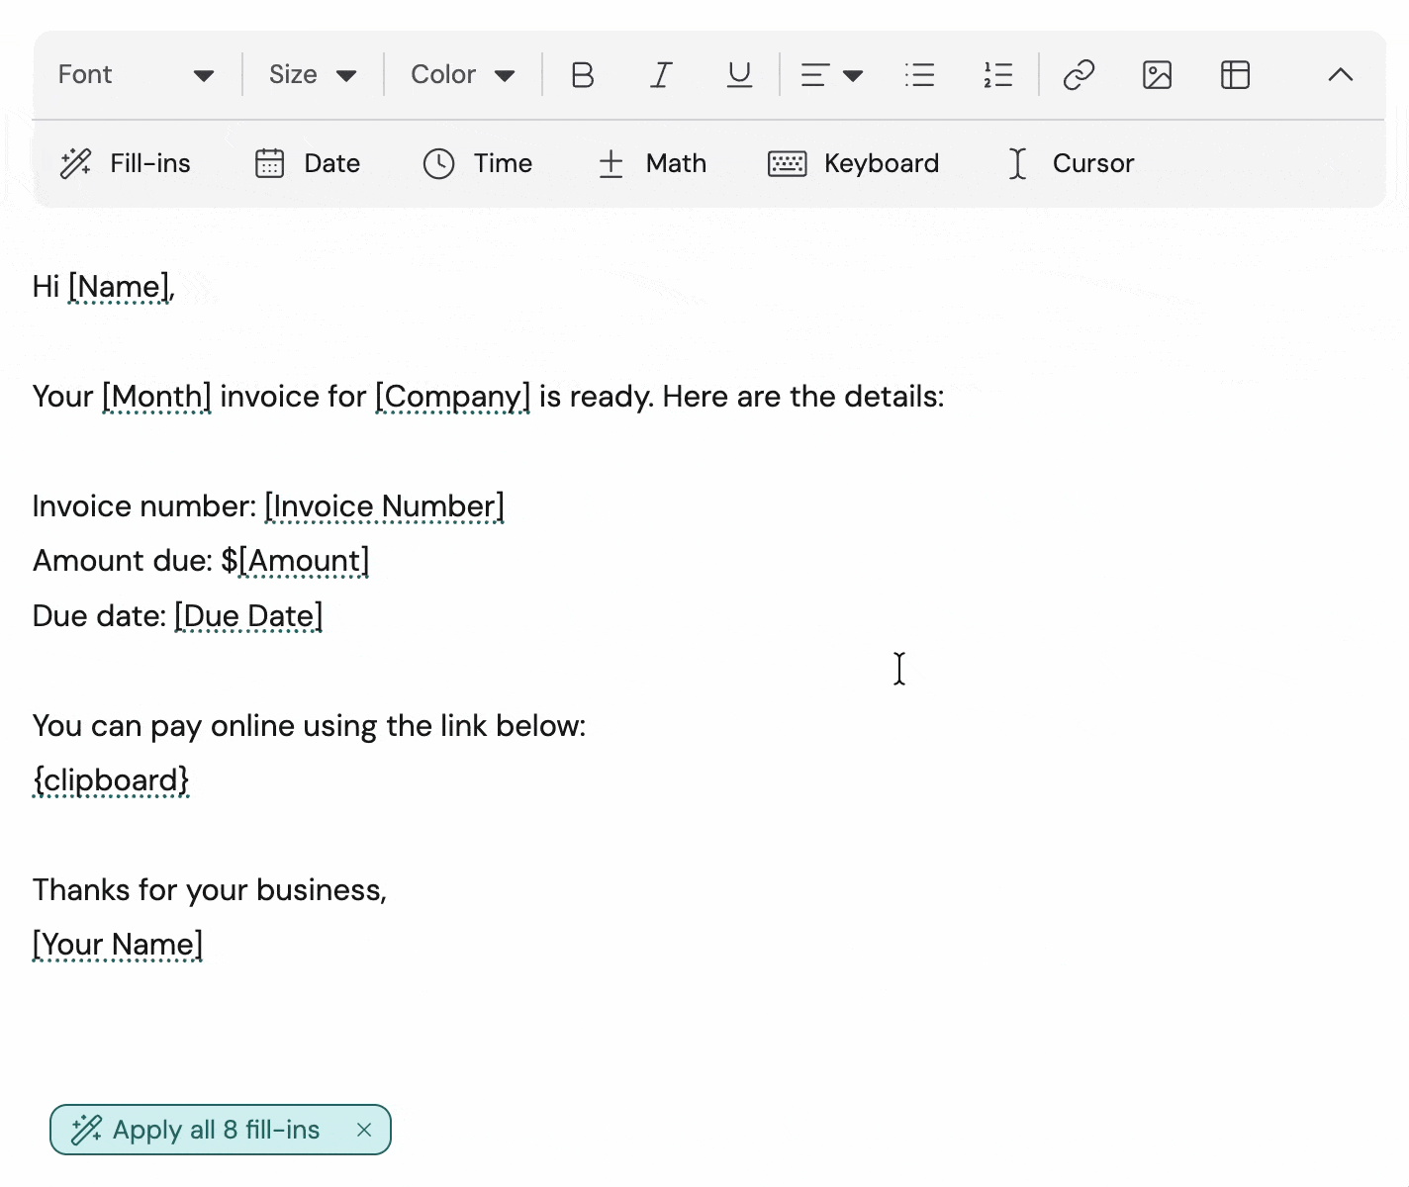Apply all 8 fill-ins
The image size is (1409, 1187).
click(x=197, y=1130)
